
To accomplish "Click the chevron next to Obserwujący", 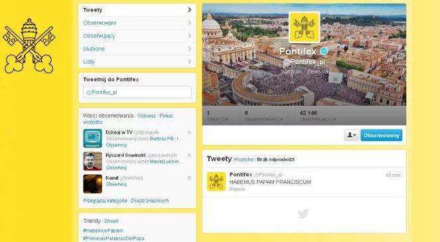I will click(190, 36).
